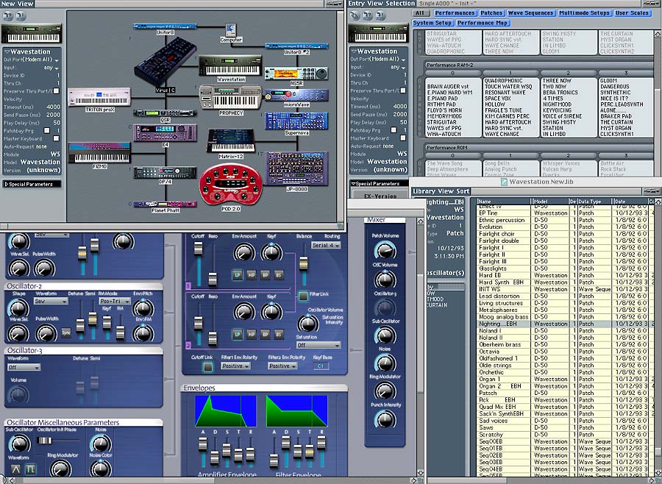This screenshot has height=484, width=662.
Task: Open the System Setup tab
Action: [433, 23]
